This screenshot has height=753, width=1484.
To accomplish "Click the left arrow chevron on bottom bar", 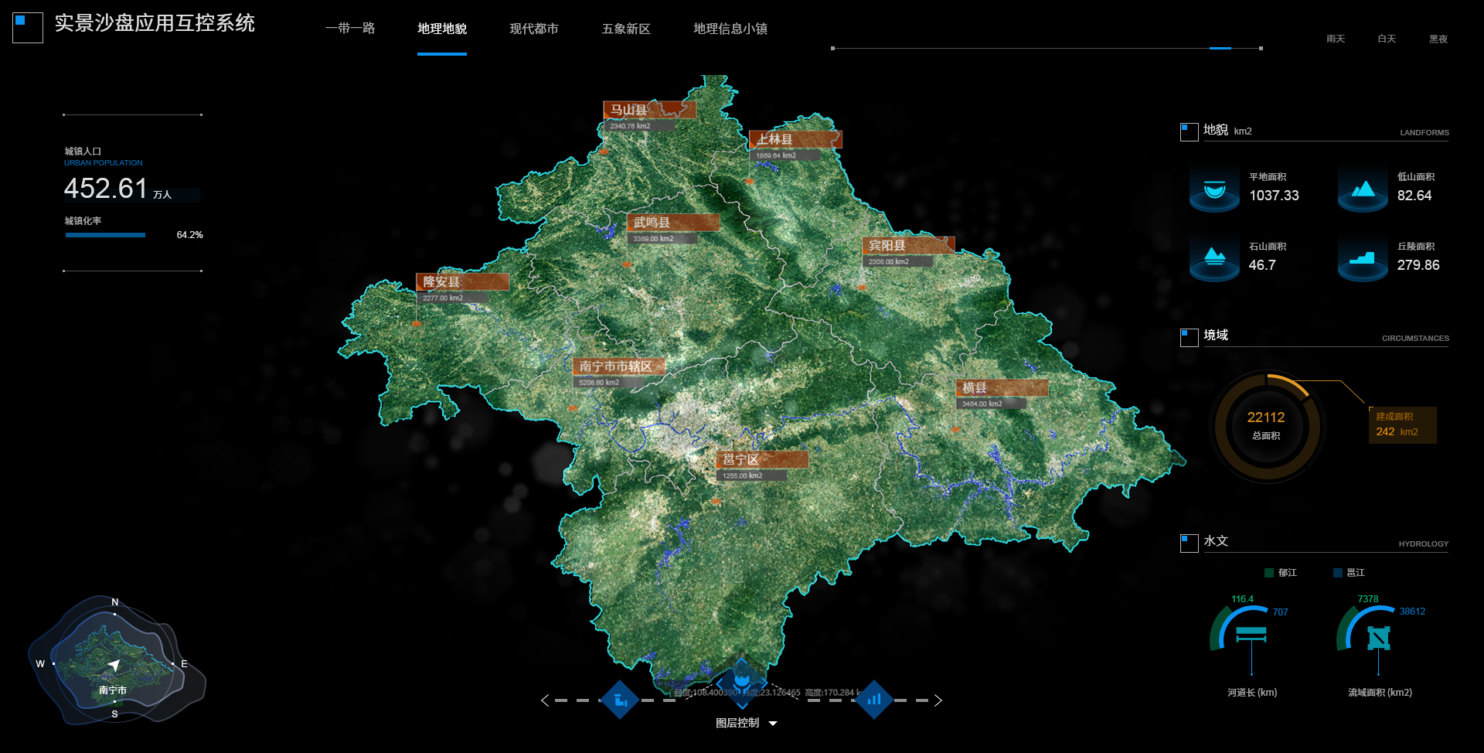I will coord(545,700).
